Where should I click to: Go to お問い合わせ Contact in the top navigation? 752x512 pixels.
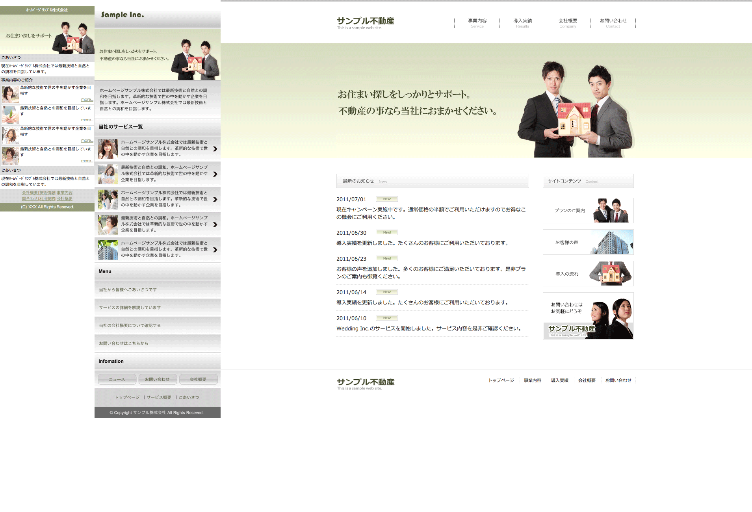coord(613,23)
